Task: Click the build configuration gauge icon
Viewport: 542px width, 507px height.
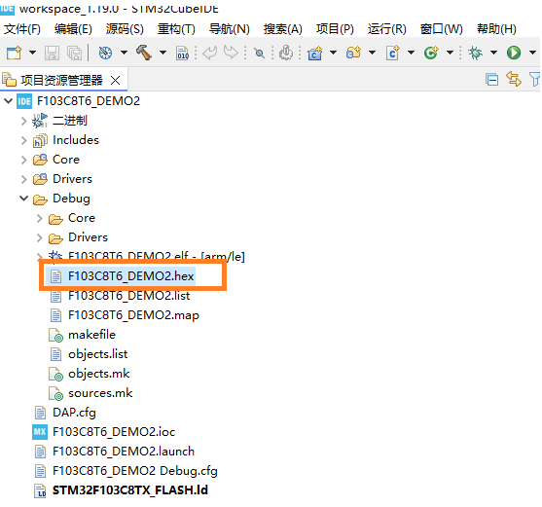Action: (x=105, y=53)
